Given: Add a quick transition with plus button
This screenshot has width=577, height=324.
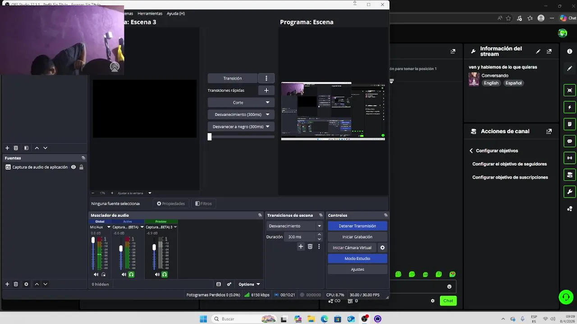Looking at the screenshot, I should (266, 90).
